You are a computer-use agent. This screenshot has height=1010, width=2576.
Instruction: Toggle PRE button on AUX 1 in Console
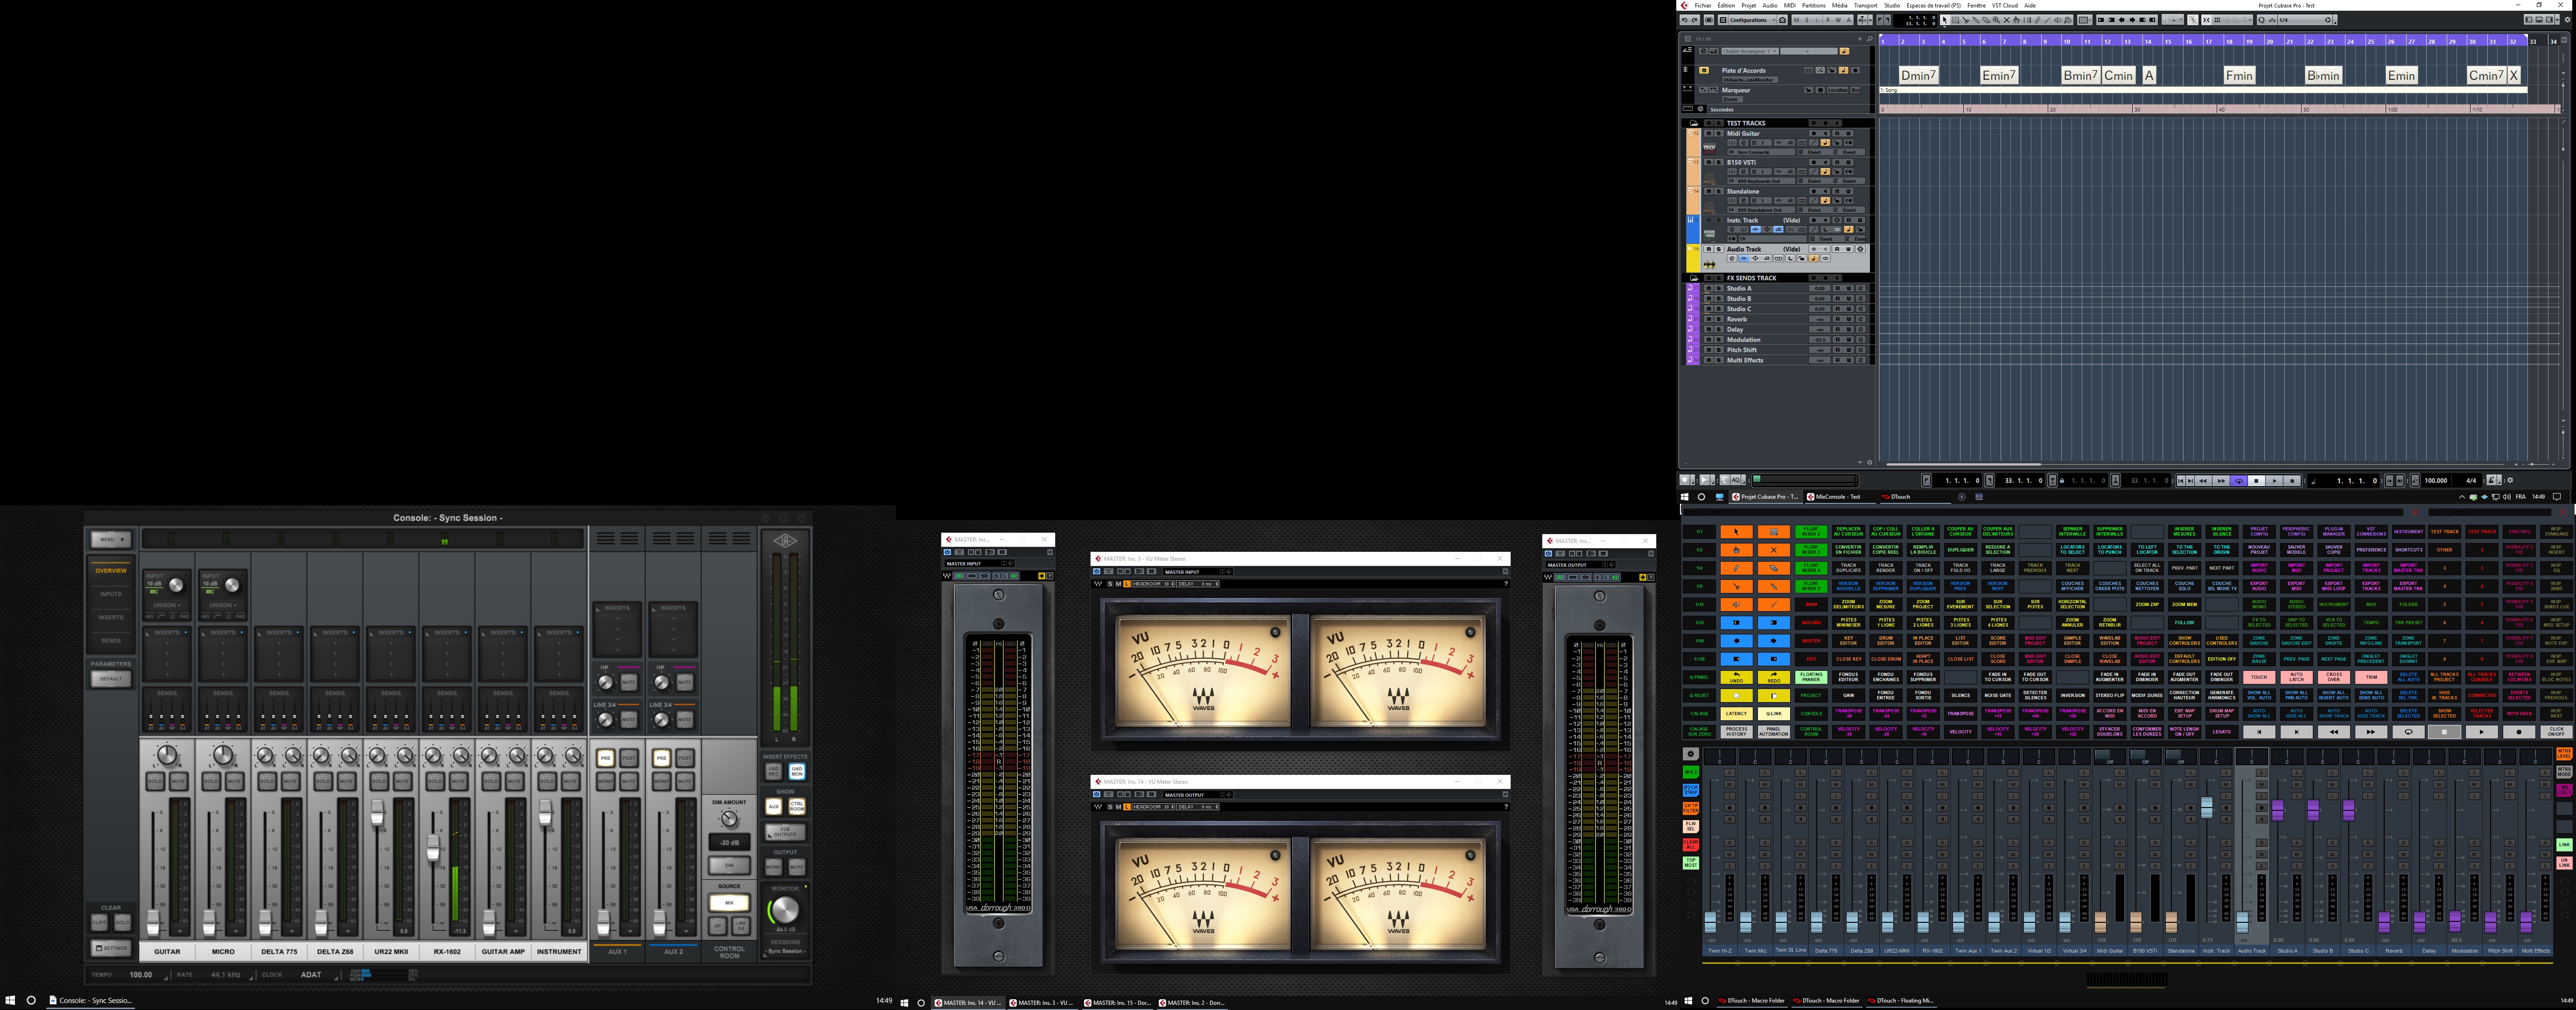tap(606, 758)
